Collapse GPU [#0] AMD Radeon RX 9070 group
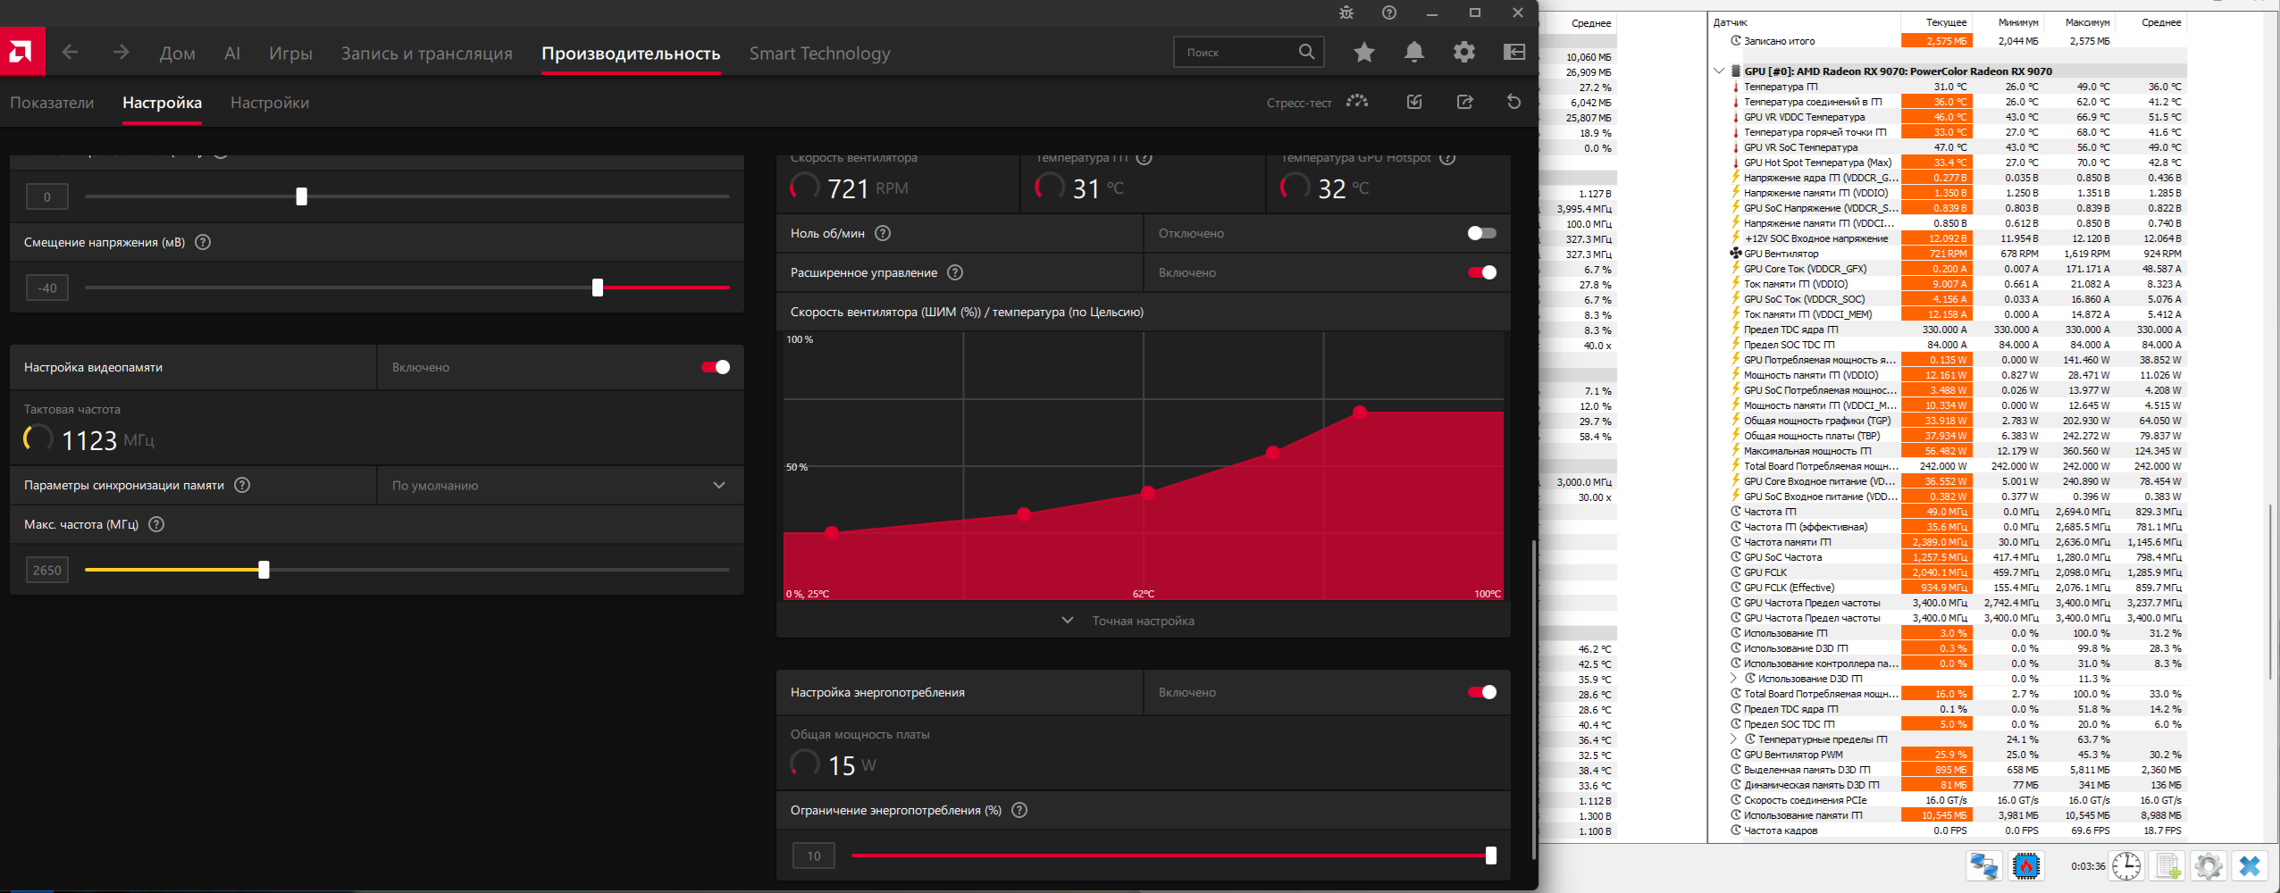The height and width of the screenshot is (893, 2280). (1719, 71)
